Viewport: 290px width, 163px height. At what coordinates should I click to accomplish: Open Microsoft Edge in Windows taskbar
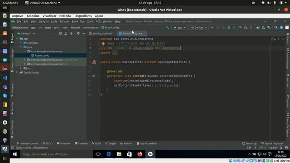click(109, 154)
